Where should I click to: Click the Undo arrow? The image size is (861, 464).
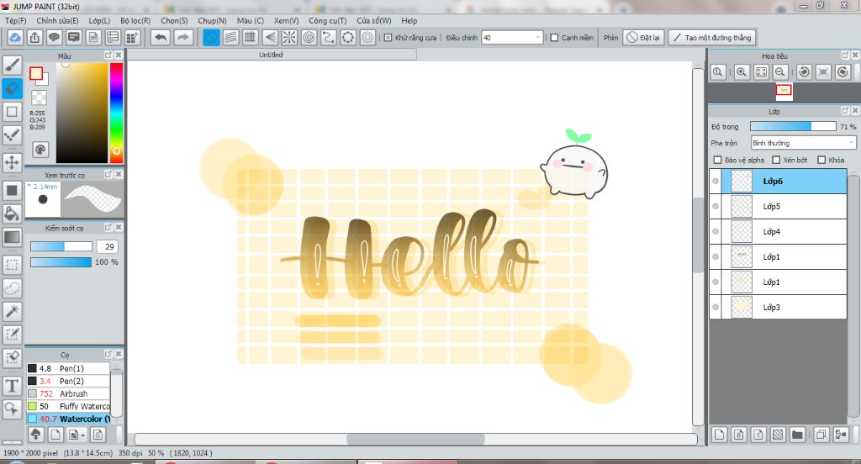point(161,37)
